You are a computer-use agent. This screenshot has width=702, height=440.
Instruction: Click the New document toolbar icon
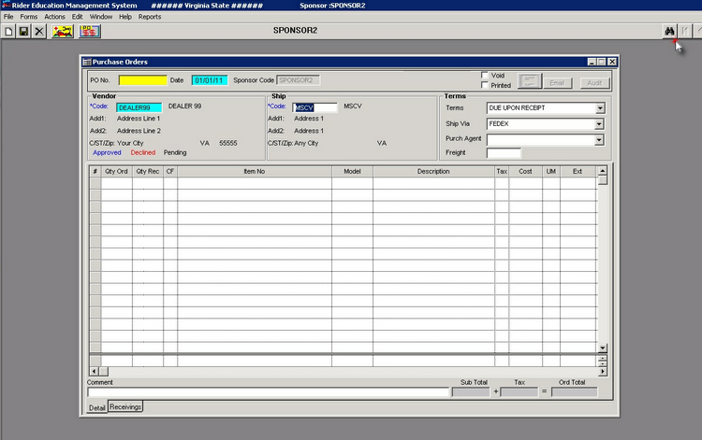click(x=9, y=31)
